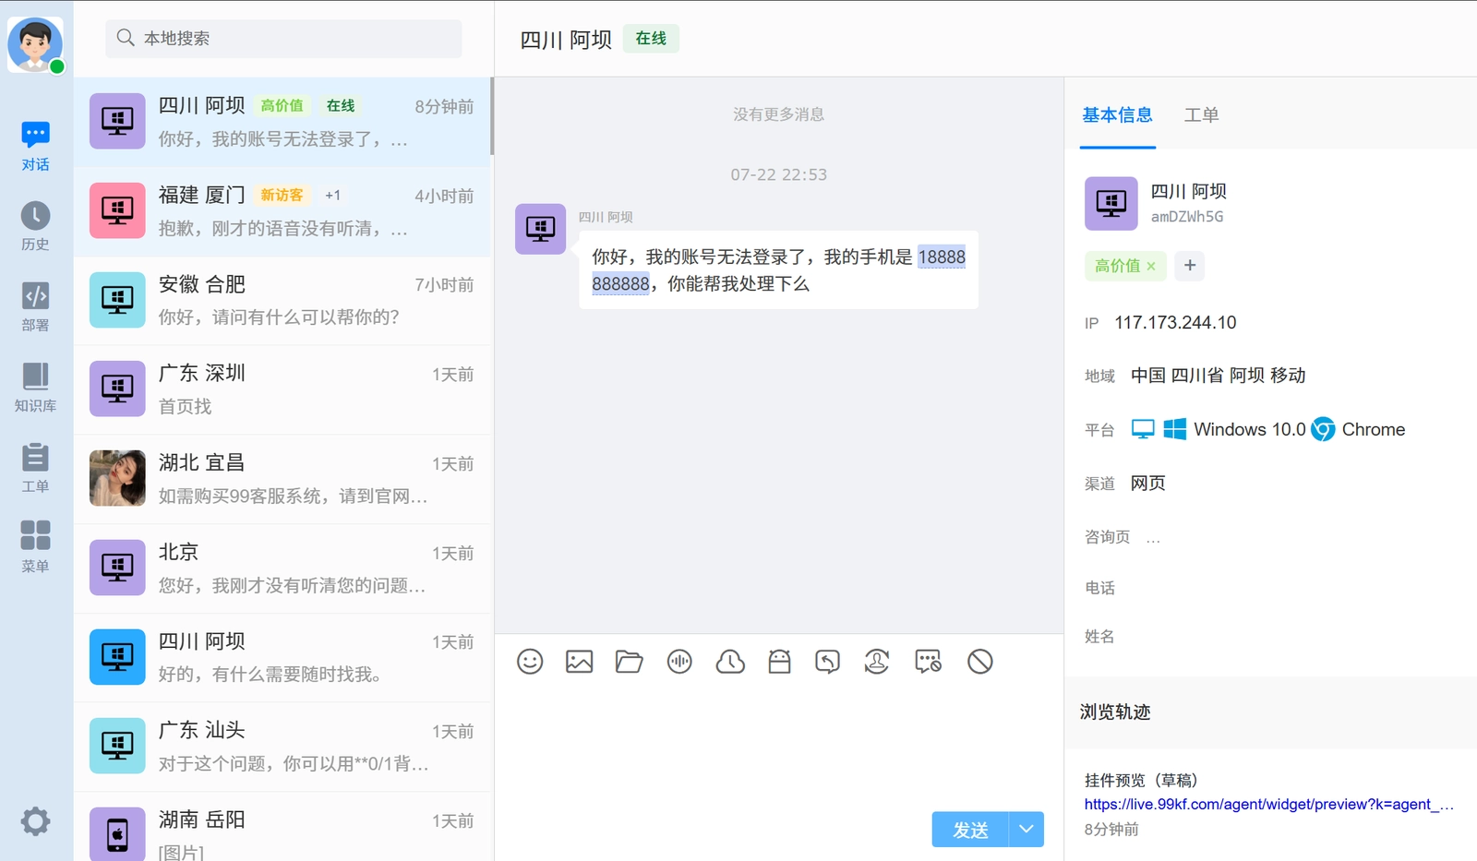Click the IP address 117.173.244.10

[x=1175, y=322]
